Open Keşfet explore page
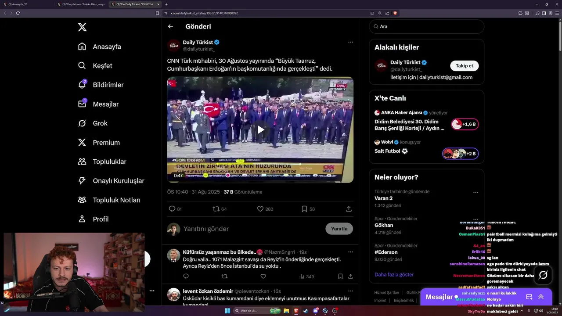562x316 pixels. [x=95, y=66]
